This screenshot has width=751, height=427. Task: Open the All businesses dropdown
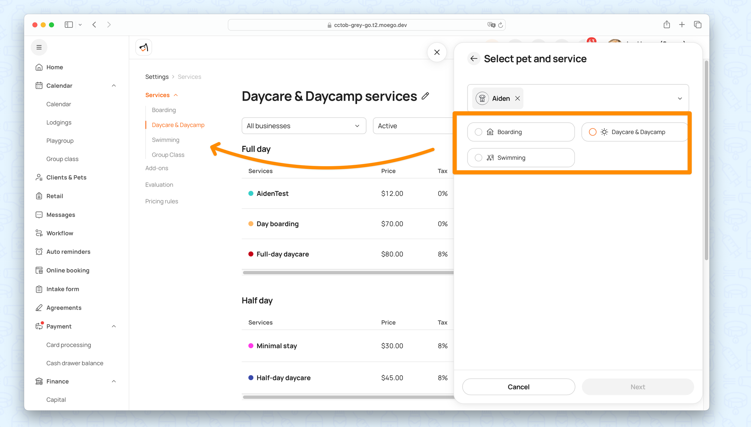[303, 126]
